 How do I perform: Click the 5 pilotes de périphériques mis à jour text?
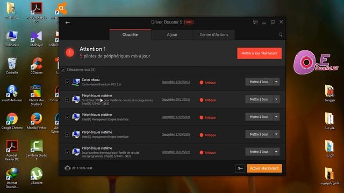pyautogui.click(x=114, y=56)
